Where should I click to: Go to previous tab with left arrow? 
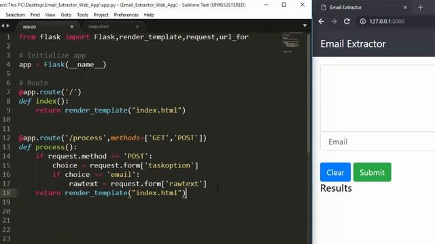tap(3, 26)
